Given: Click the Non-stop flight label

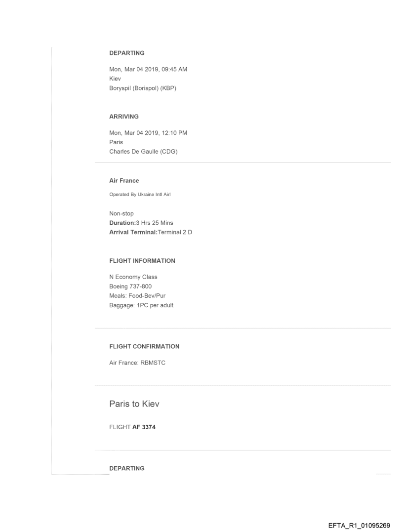Looking at the screenshot, I should coord(121,214).
